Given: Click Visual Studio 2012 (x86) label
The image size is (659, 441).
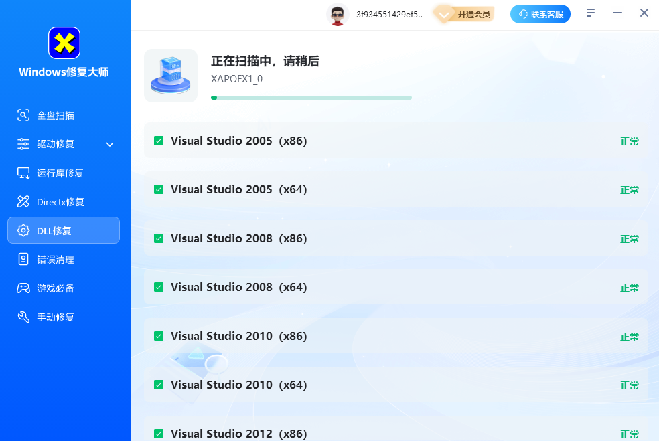Looking at the screenshot, I should (x=238, y=434).
